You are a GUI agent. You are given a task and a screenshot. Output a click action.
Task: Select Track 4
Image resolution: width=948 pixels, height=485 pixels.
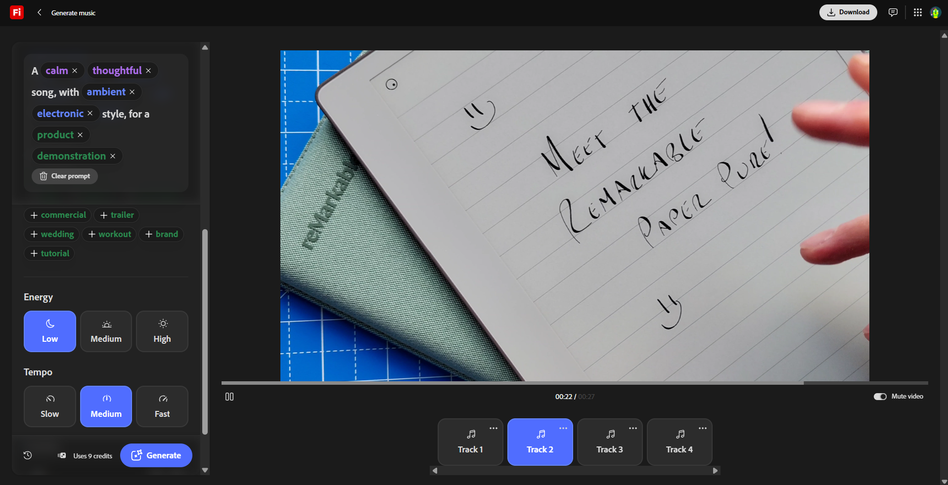(x=679, y=442)
